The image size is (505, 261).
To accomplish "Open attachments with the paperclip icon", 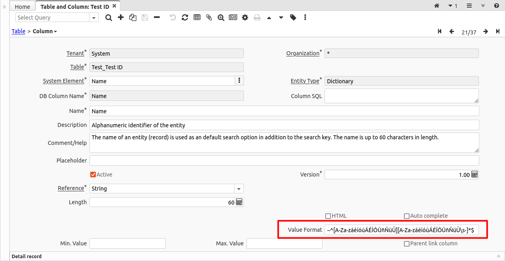I will (209, 18).
